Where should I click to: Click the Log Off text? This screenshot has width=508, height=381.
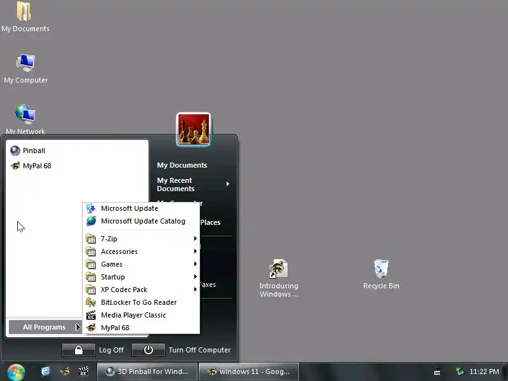coord(111,350)
